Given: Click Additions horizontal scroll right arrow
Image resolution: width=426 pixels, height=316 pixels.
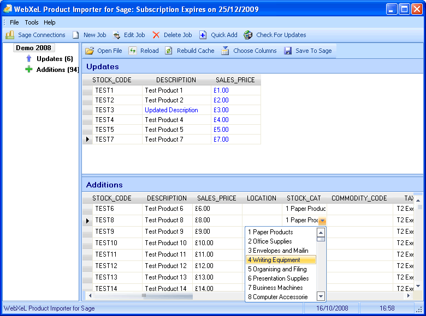Looking at the screenshot, I should [x=408, y=296].
